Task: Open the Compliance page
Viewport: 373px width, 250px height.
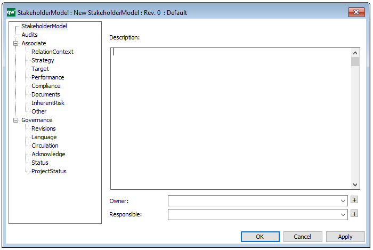Action: click(x=46, y=86)
